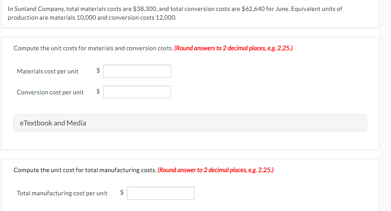Click the 'Compute the unit cost for total' instruction
The width and height of the screenshot is (391, 211).
(85, 170)
